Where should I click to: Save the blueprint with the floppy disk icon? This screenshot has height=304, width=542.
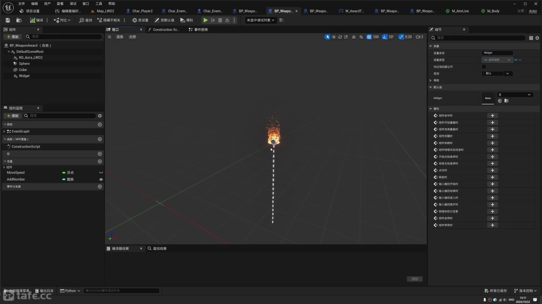(8, 20)
